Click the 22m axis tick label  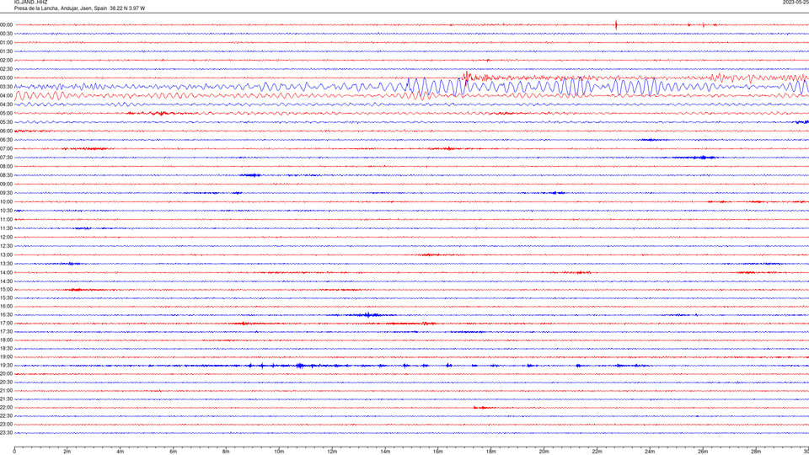(597, 452)
